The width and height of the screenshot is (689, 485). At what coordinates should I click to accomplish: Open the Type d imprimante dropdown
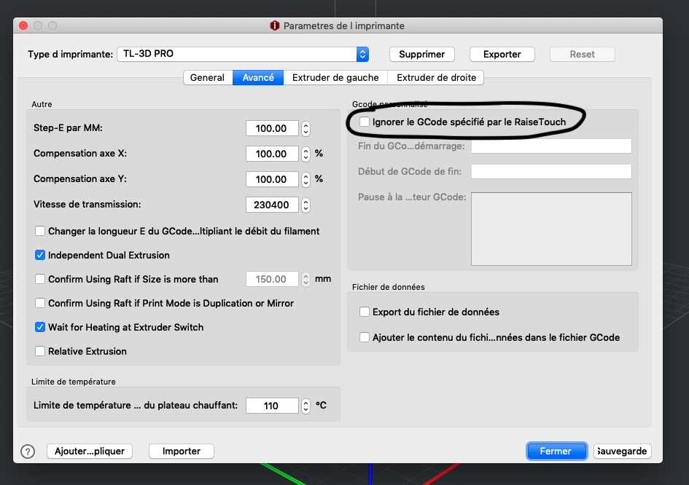[x=243, y=54]
